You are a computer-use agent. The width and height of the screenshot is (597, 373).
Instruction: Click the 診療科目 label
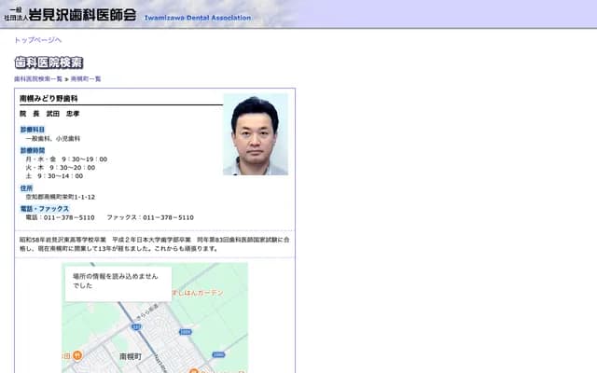[x=33, y=130]
